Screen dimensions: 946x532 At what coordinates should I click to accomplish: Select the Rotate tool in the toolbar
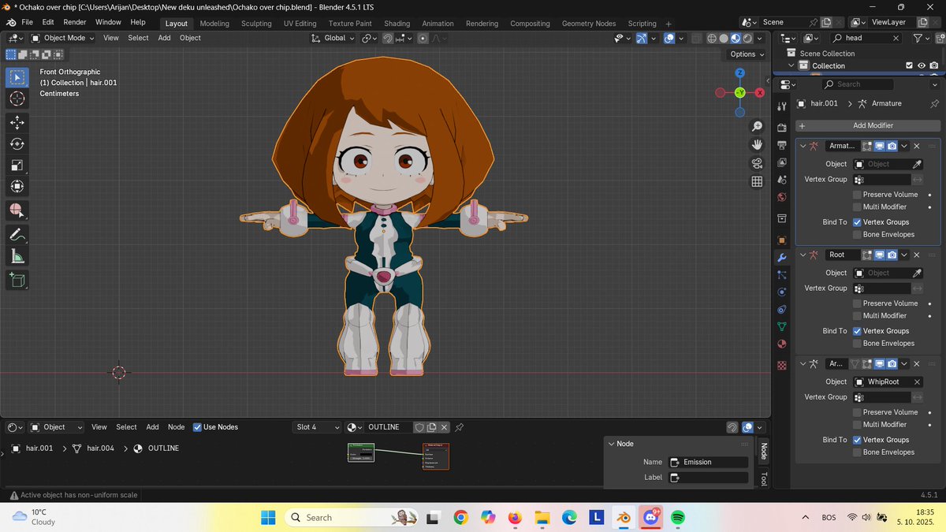pos(17,143)
